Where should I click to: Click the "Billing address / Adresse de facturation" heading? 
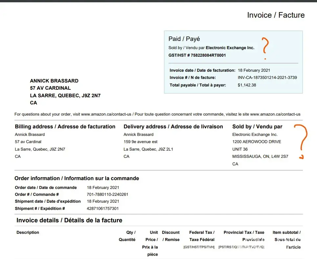pyautogui.click(x=65, y=127)
